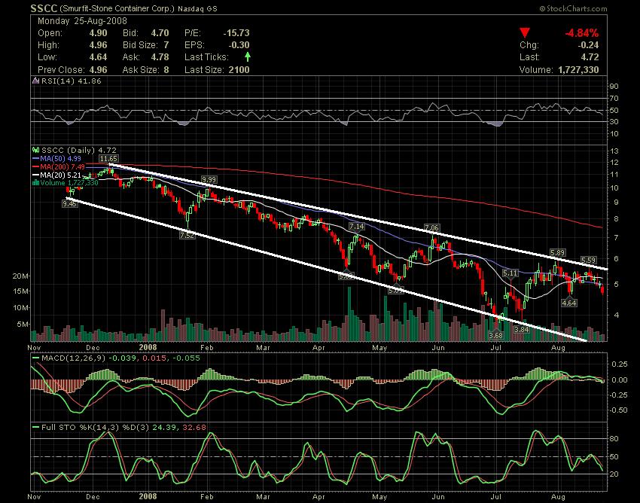
Task: Click the 7.52 low price marker
Action: [187, 235]
